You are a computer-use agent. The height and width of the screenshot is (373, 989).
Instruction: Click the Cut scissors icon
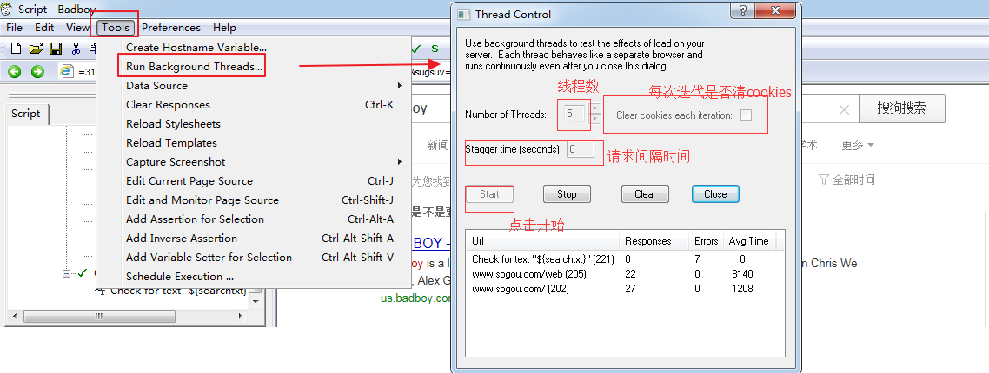(76, 49)
